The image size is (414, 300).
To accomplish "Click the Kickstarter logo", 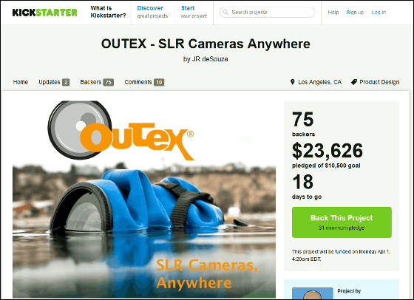I will [x=44, y=13].
